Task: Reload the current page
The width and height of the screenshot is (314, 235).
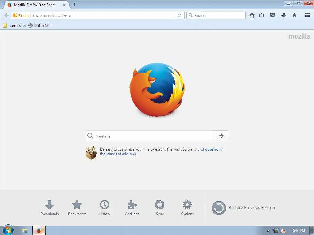Action: pyautogui.click(x=179, y=15)
